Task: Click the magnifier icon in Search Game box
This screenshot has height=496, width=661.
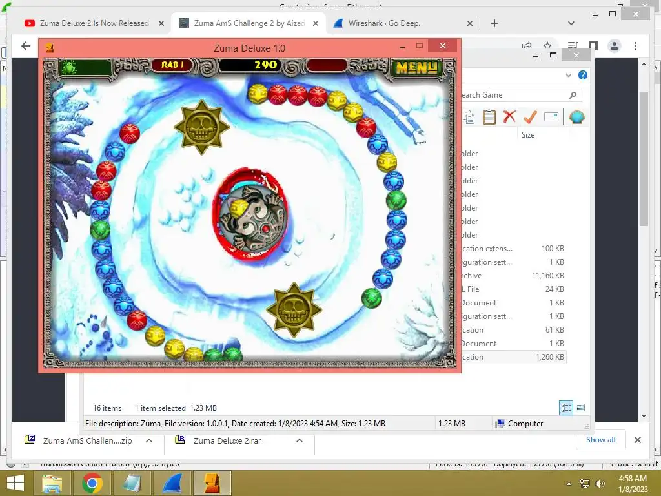Action: tap(573, 95)
